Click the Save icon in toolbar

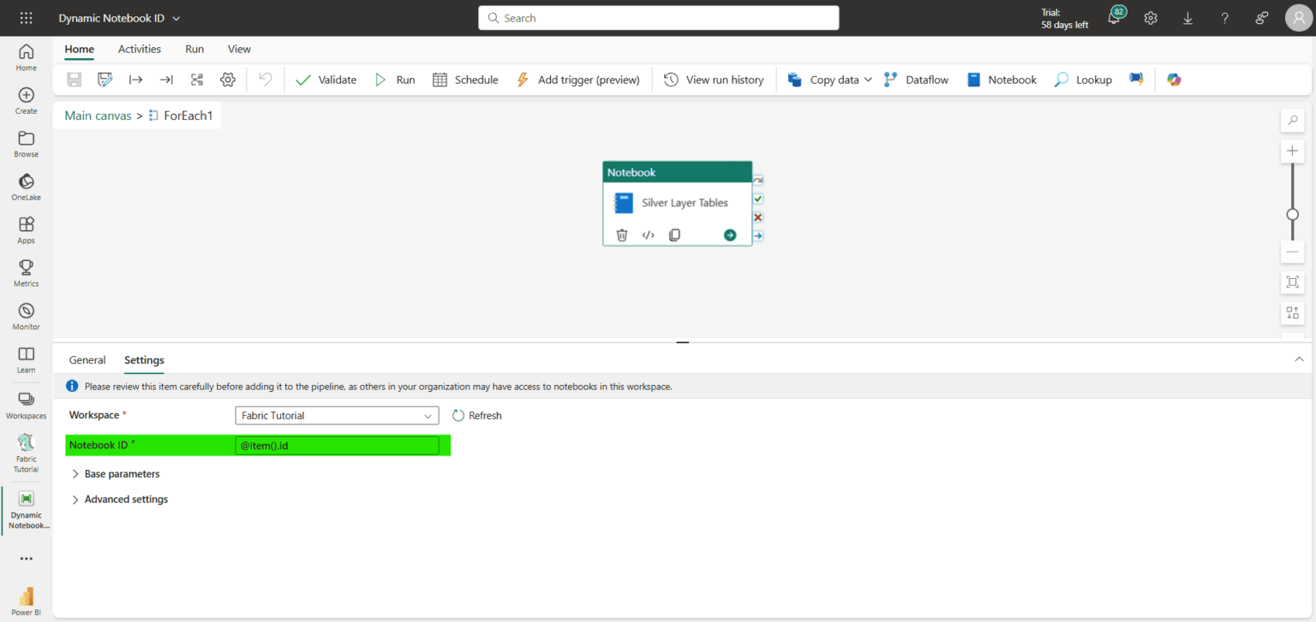[x=75, y=80]
